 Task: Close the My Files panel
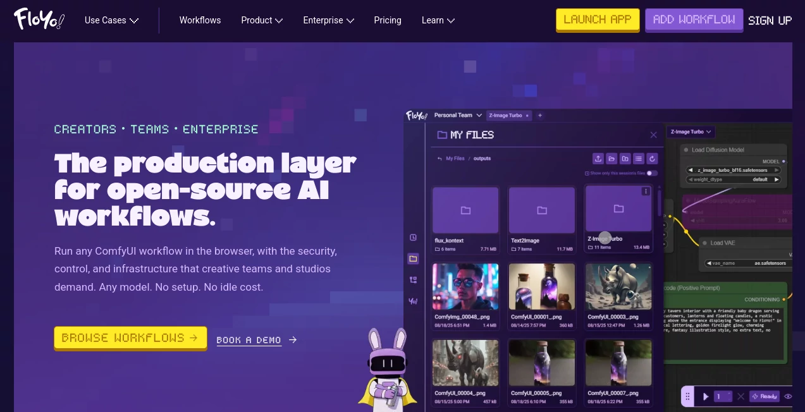coord(654,135)
